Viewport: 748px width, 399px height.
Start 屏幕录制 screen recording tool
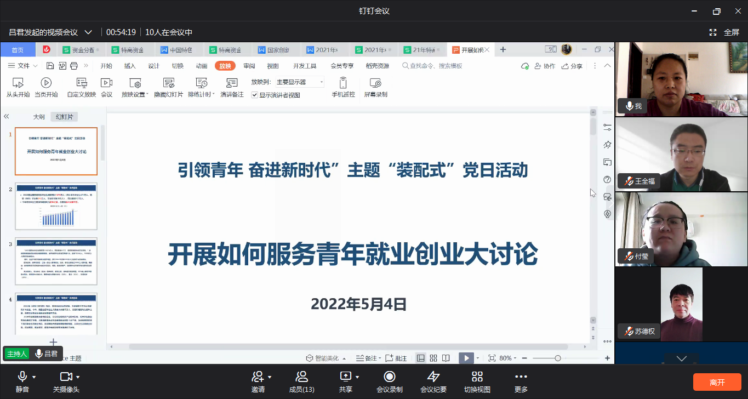tap(375, 83)
